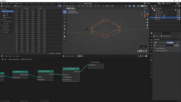Click green Y axis on navigation gizmo
Screen dimensions: 181x102
coord(148,14)
